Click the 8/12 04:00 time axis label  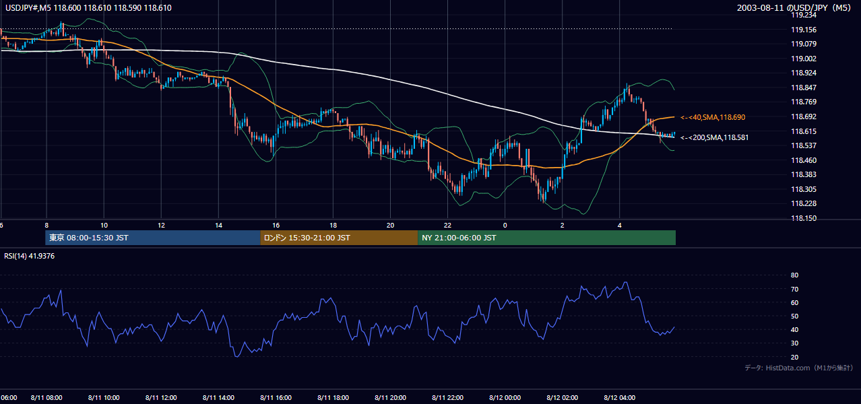click(x=619, y=397)
